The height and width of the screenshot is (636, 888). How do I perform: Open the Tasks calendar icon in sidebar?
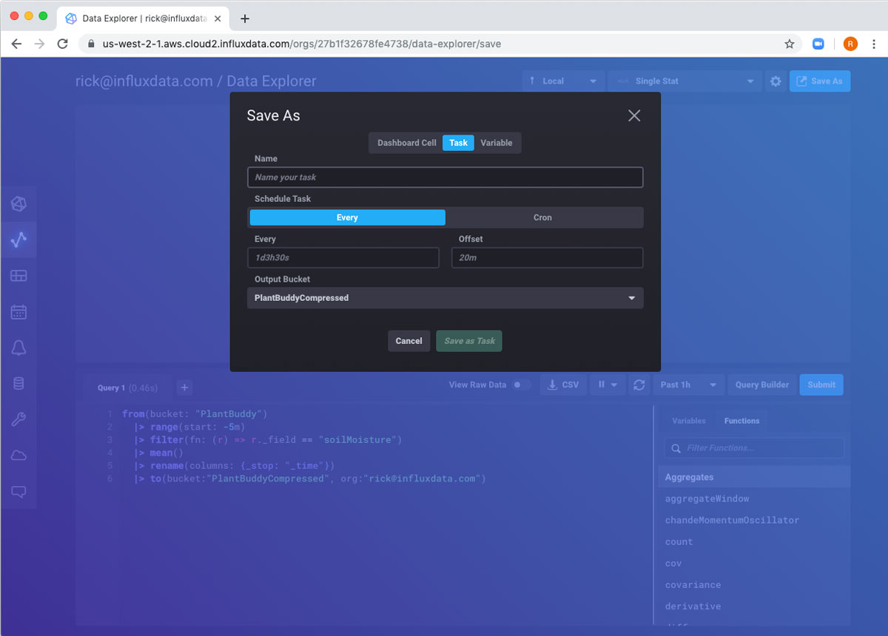pos(19,312)
